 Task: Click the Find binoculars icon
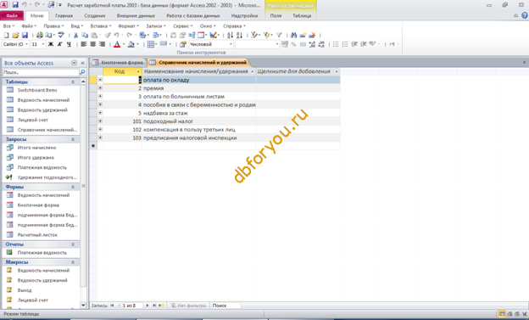coord(293,35)
